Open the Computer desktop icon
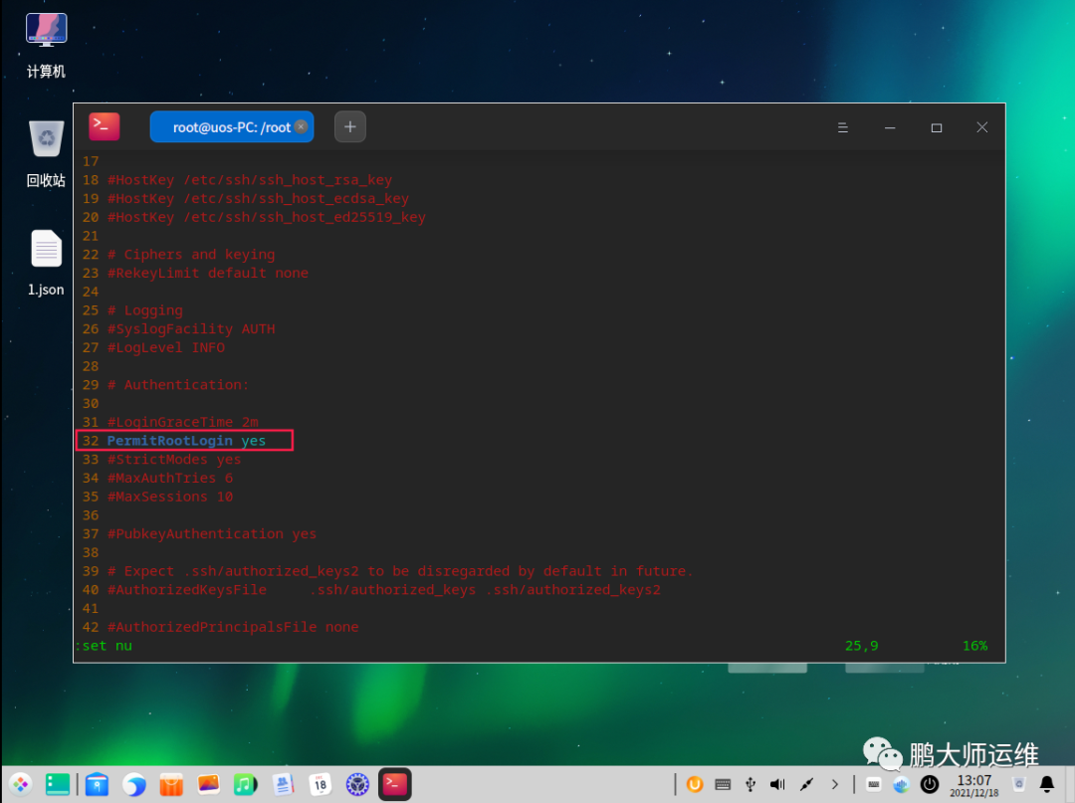 46,45
